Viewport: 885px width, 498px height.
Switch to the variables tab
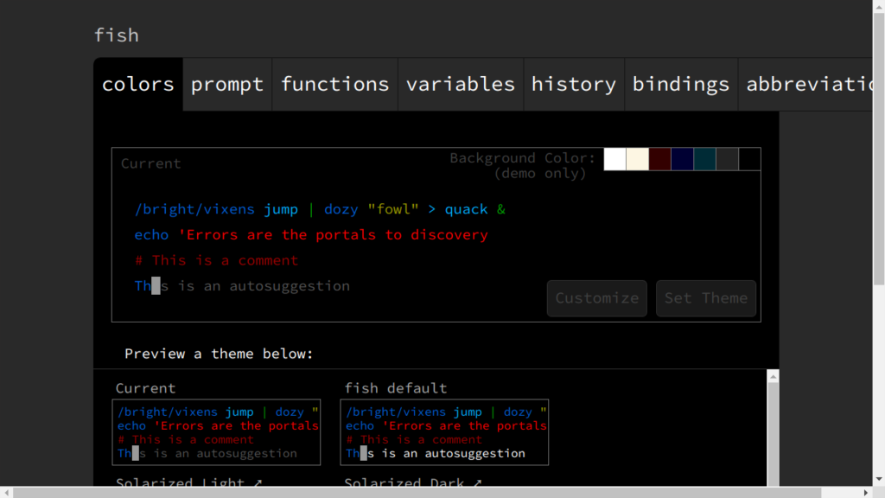(461, 84)
